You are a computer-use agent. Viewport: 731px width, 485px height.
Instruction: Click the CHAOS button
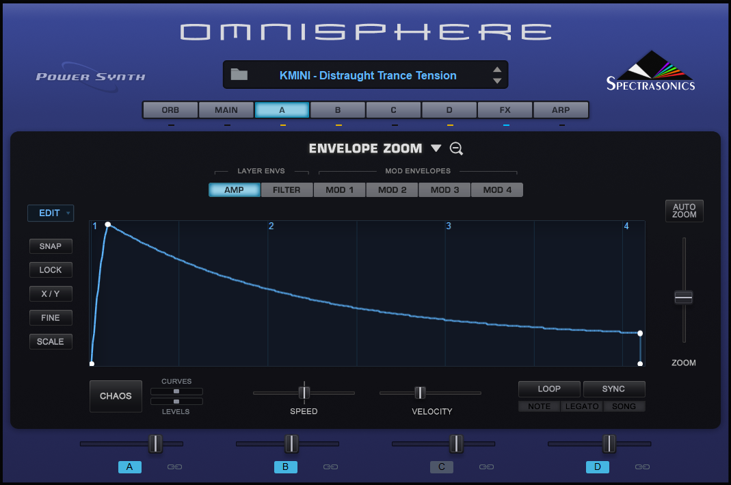click(116, 396)
